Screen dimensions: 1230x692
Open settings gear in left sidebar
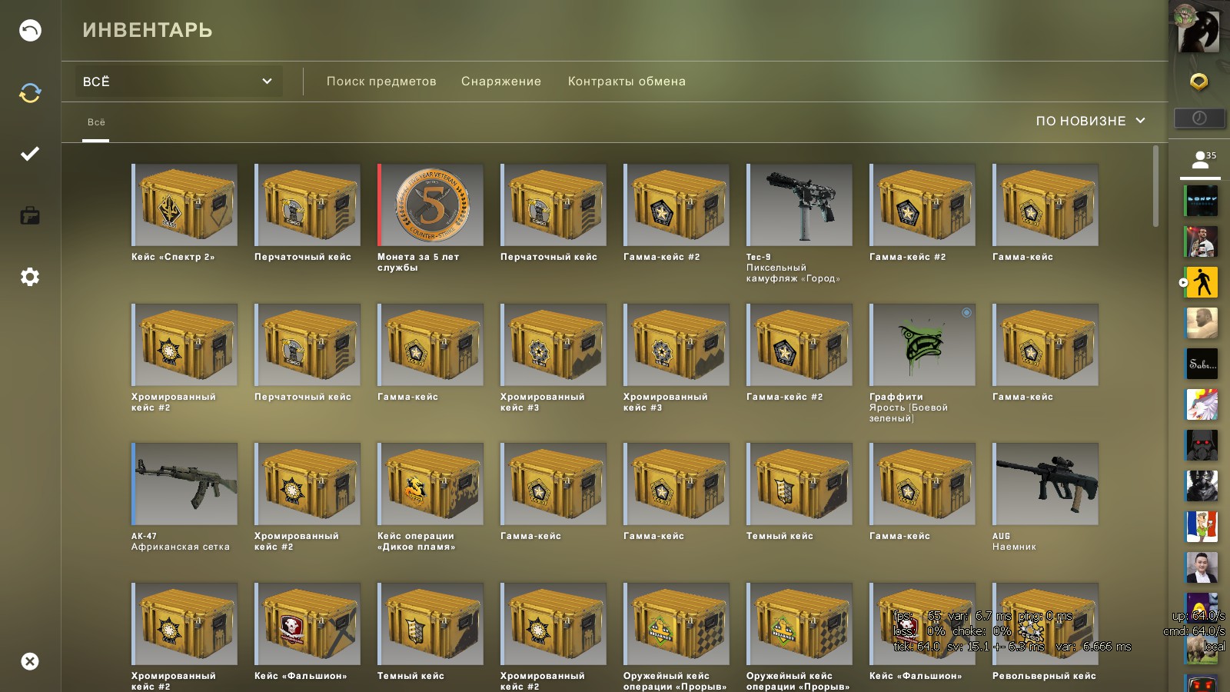click(30, 277)
